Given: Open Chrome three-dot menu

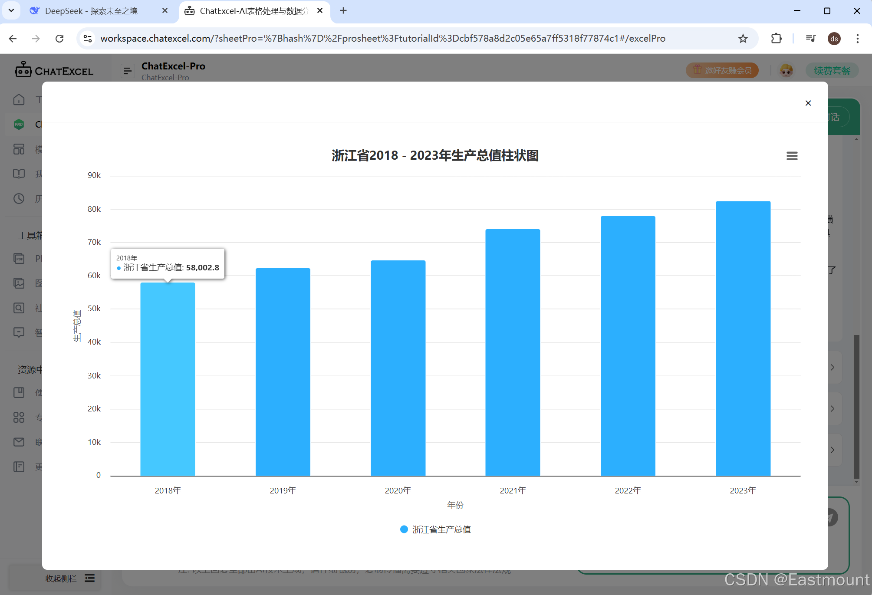Looking at the screenshot, I should pyautogui.click(x=857, y=39).
